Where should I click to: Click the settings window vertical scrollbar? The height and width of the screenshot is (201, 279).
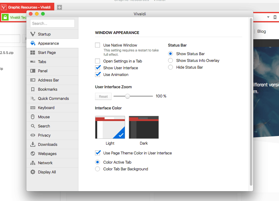[x=251, y=102]
